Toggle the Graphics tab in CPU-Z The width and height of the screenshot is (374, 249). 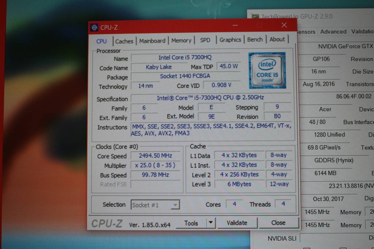[230, 40]
